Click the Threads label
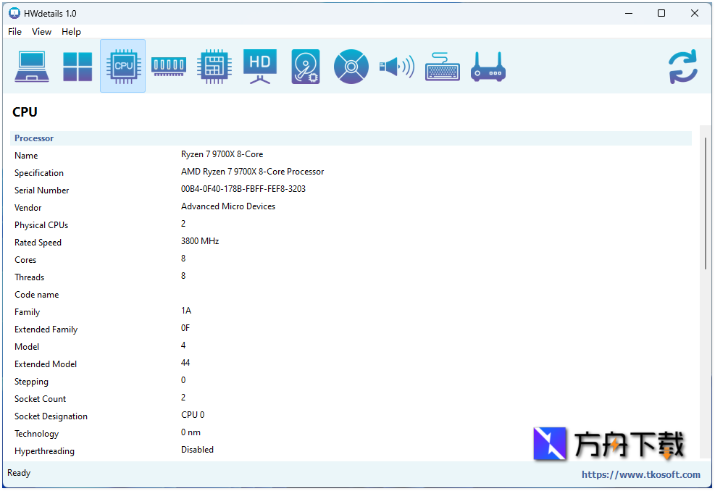The image size is (715, 491). [29, 277]
